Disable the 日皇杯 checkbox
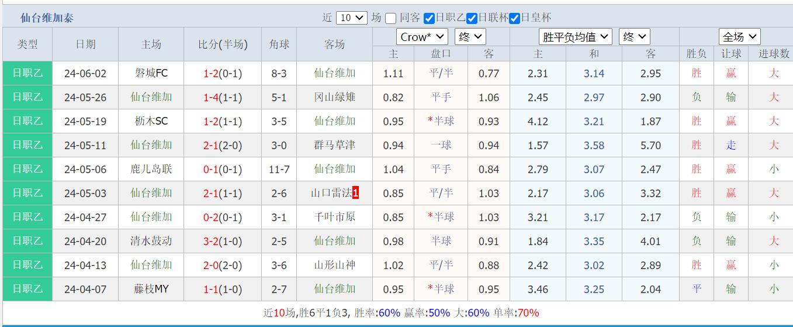793x327 pixels. tap(515, 18)
